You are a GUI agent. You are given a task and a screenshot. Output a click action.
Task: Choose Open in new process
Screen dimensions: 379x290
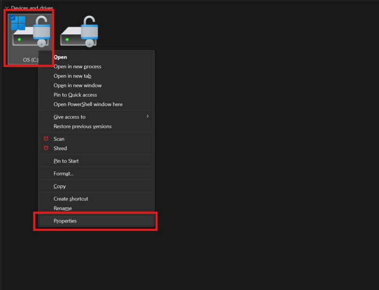96,67
